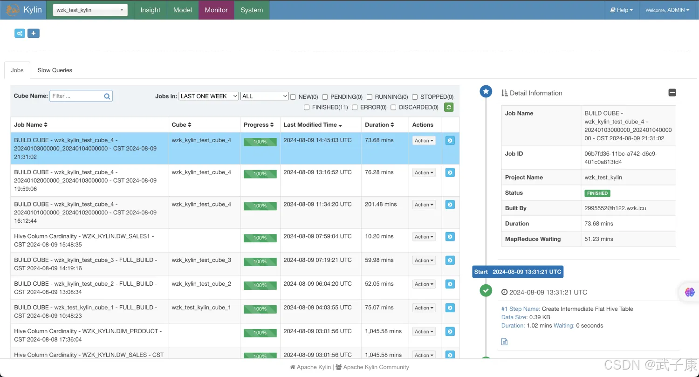Screen dimensions: 699x377
Task: Click the green refresh jobs icon
Action: [449, 107]
